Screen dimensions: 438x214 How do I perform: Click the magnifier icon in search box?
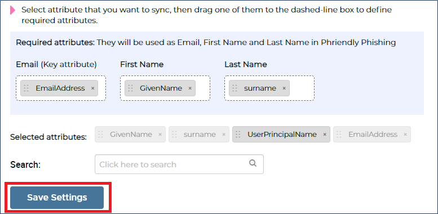point(253,163)
